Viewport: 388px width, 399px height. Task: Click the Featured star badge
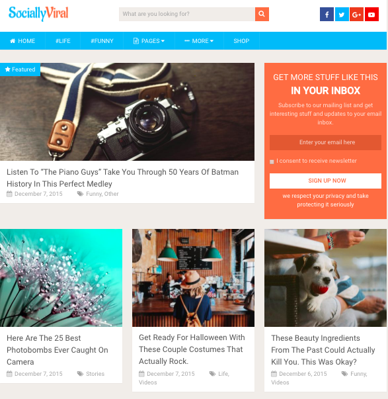(x=20, y=69)
